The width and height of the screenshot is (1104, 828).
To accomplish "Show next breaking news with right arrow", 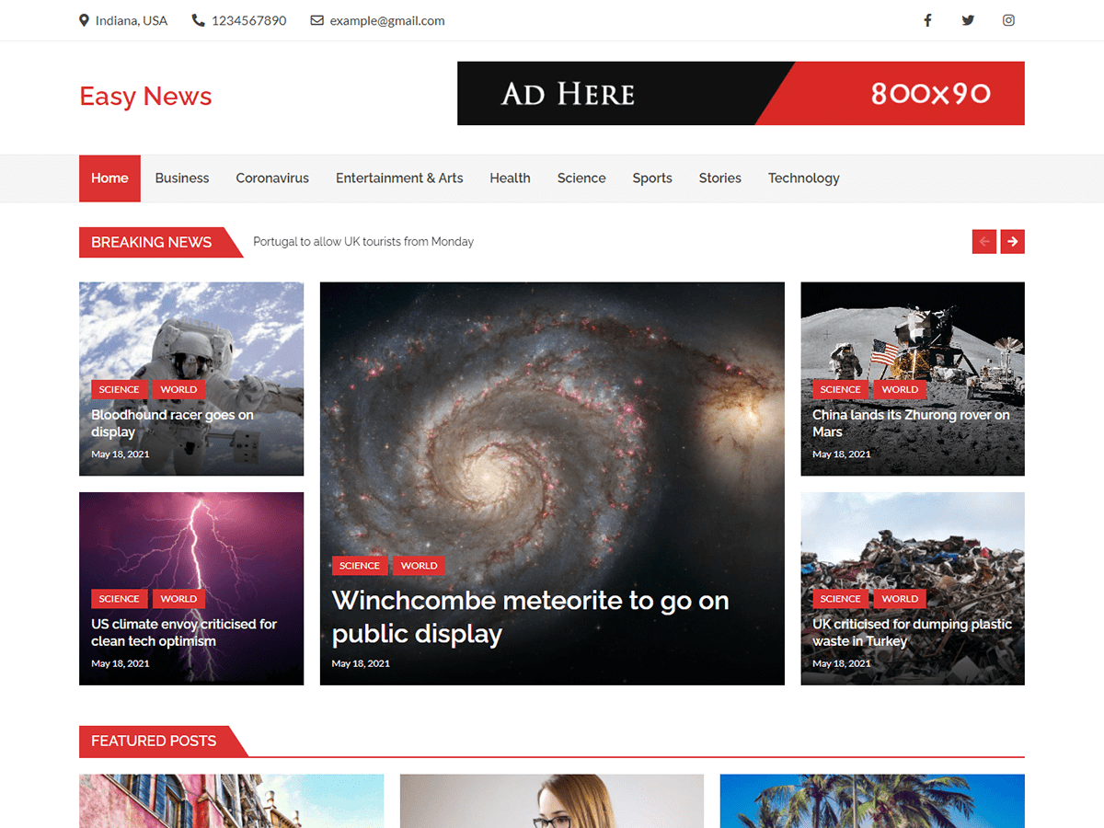I will pos(1012,241).
